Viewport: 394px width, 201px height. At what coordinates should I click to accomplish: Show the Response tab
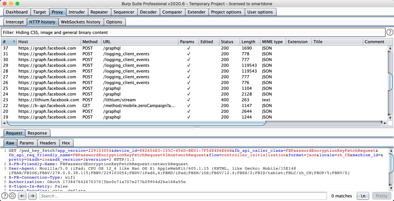(37, 133)
